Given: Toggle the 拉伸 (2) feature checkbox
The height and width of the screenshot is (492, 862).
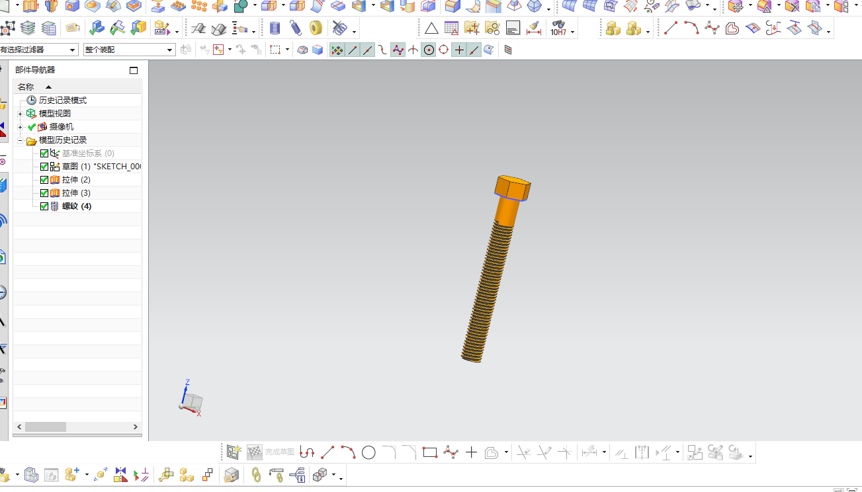Looking at the screenshot, I should (x=44, y=180).
